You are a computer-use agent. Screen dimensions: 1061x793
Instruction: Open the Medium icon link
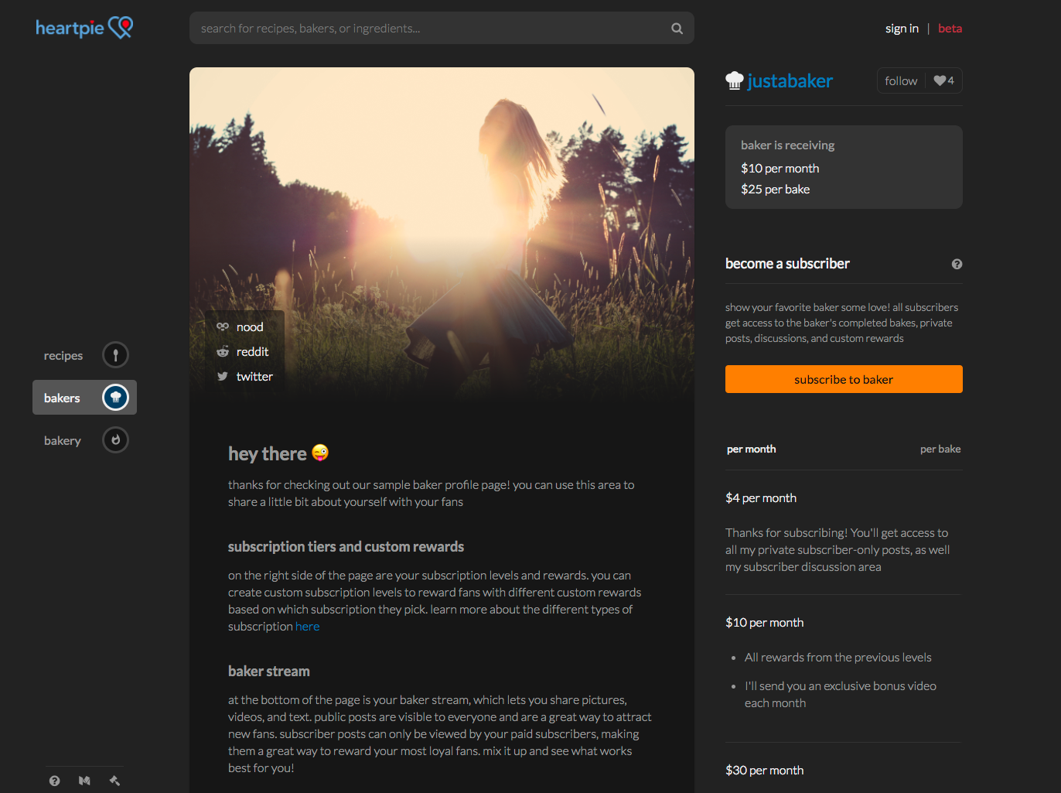(84, 781)
